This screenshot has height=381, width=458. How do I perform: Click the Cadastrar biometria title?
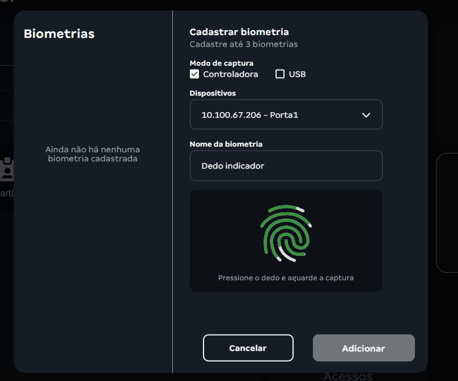pyautogui.click(x=239, y=32)
